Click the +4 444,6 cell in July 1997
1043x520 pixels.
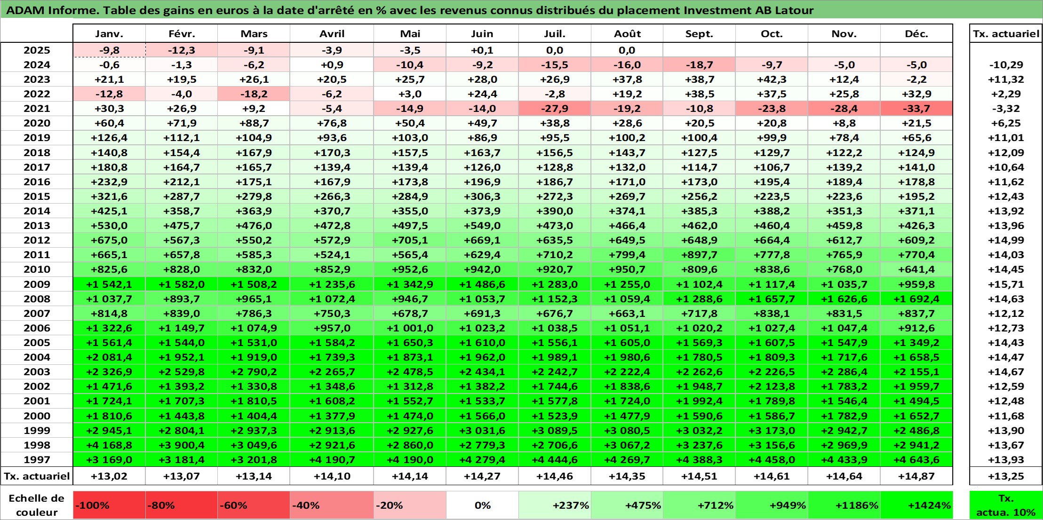coord(555,460)
